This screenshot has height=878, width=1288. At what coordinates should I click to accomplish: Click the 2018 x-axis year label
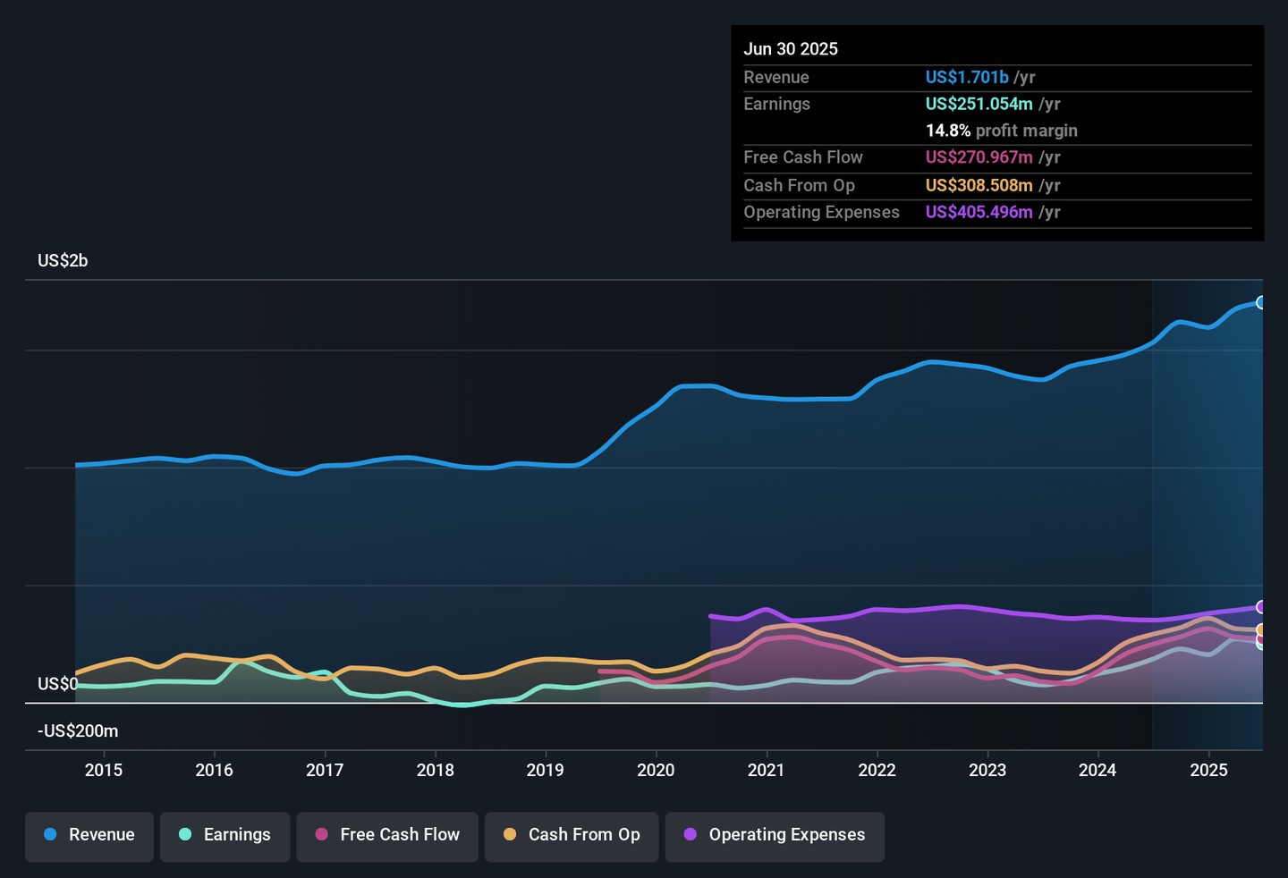pyautogui.click(x=436, y=771)
